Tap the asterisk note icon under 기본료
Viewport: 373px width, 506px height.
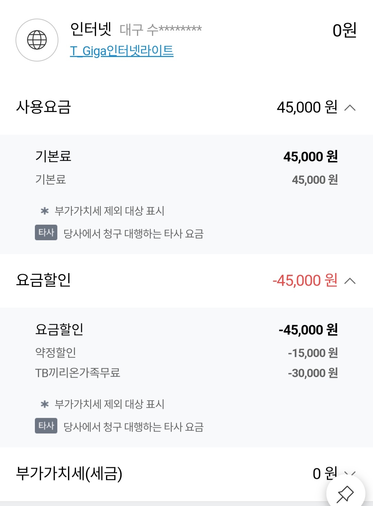pyautogui.click(x=45, y=211)
